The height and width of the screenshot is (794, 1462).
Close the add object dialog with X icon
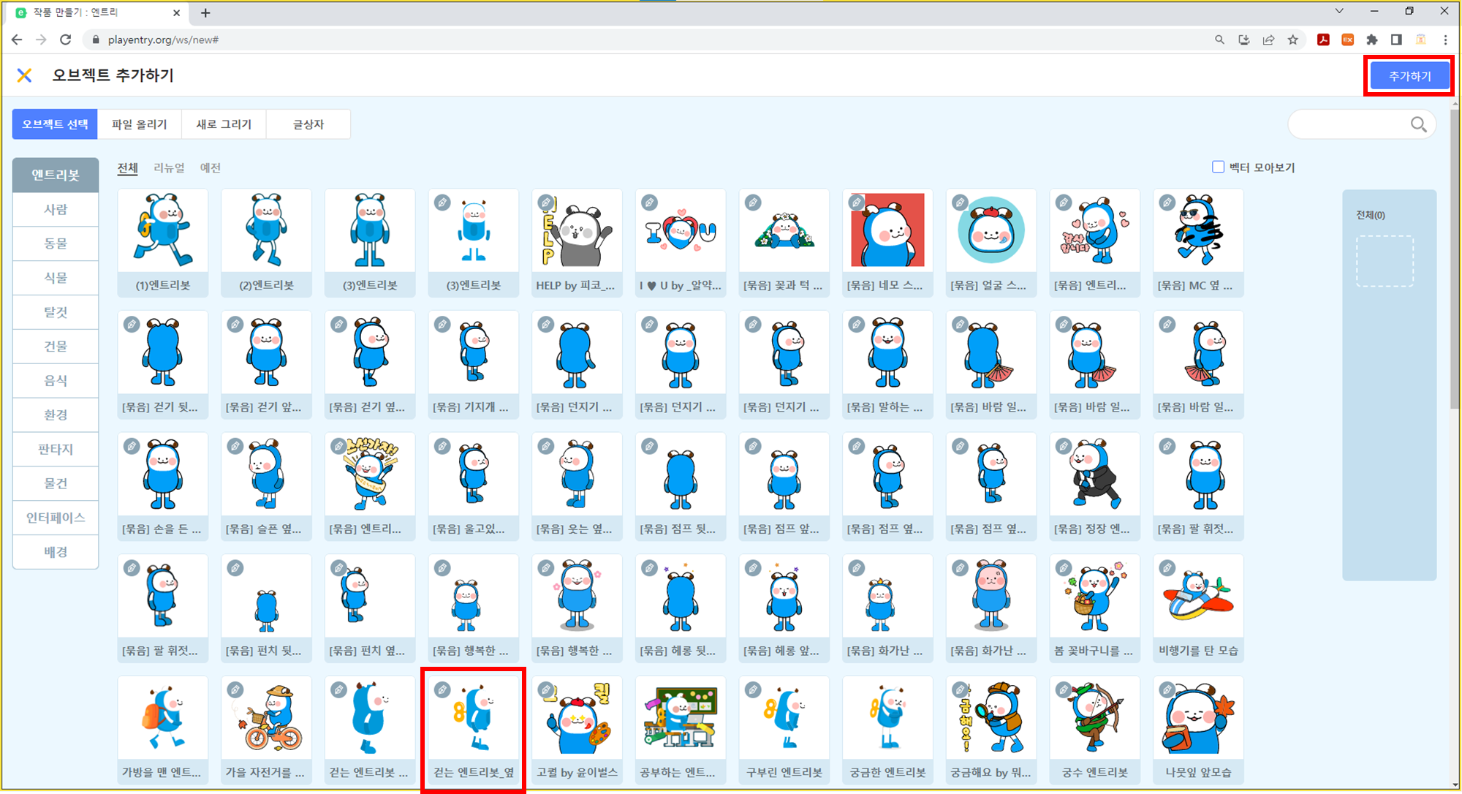click(x=24, y=75)
